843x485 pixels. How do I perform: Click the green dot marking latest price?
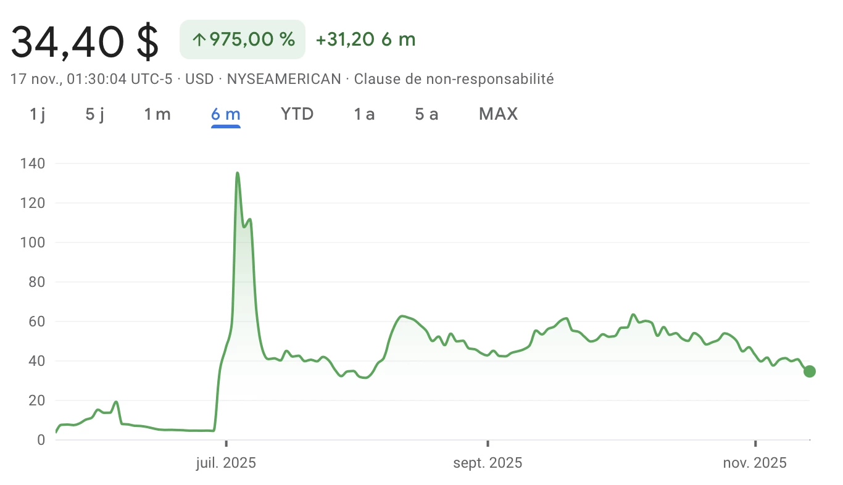pos(809,371)
